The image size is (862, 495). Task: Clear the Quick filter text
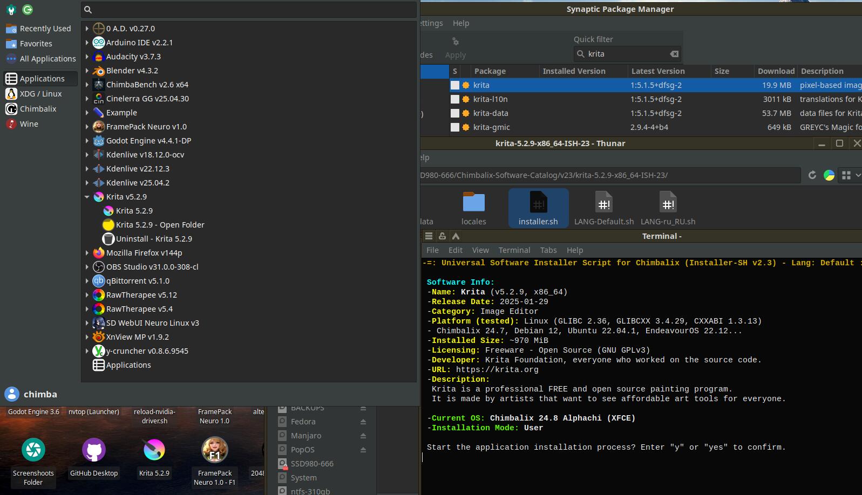tap(674, 54)
